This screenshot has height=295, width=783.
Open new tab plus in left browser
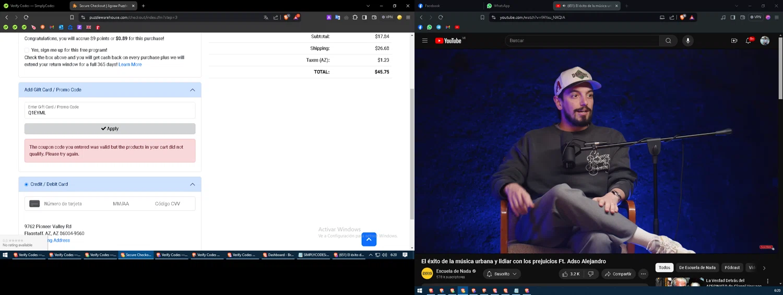144,6
